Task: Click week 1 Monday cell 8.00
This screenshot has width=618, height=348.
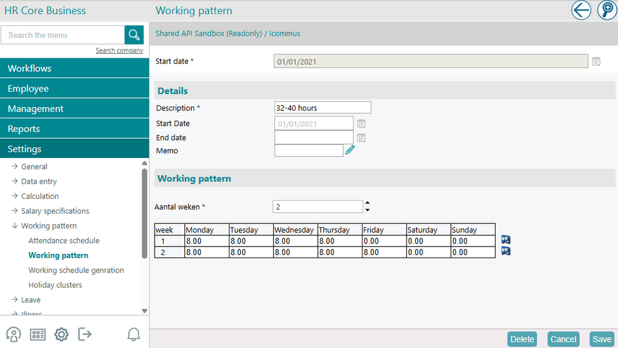Action: 207,241
